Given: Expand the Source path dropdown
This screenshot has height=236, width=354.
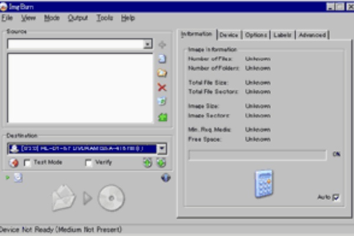Looking at the screenshot, I should [x=147, y=44].
